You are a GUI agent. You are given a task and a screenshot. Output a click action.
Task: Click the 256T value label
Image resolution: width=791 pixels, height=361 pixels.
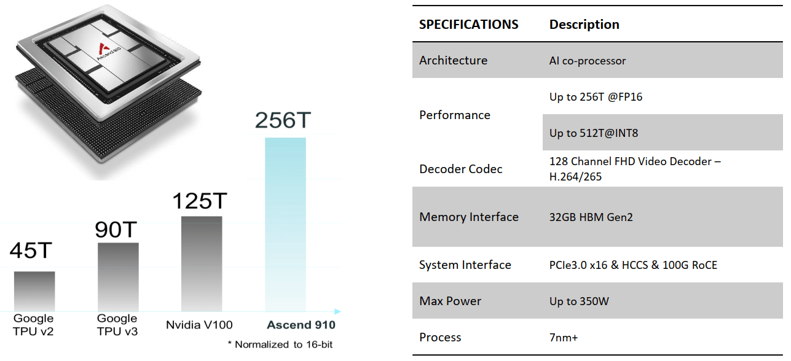283,120
